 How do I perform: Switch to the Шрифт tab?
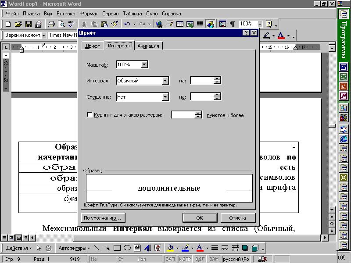click(x=92, y=46)
